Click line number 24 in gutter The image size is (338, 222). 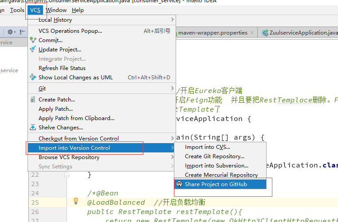[35, 193]
